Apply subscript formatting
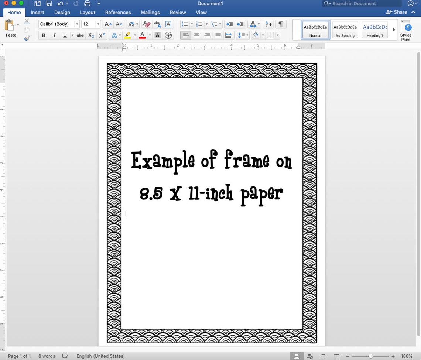The width and height of the screenshot is (421, 360). tap(91, 35)
